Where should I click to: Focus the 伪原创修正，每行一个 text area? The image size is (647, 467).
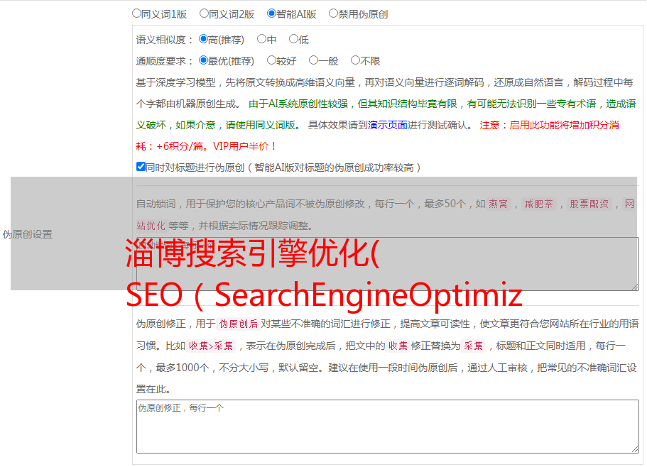click(x=388, y=427)
